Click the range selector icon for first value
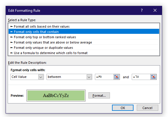The image size is (168, 117). click(117, 77)
